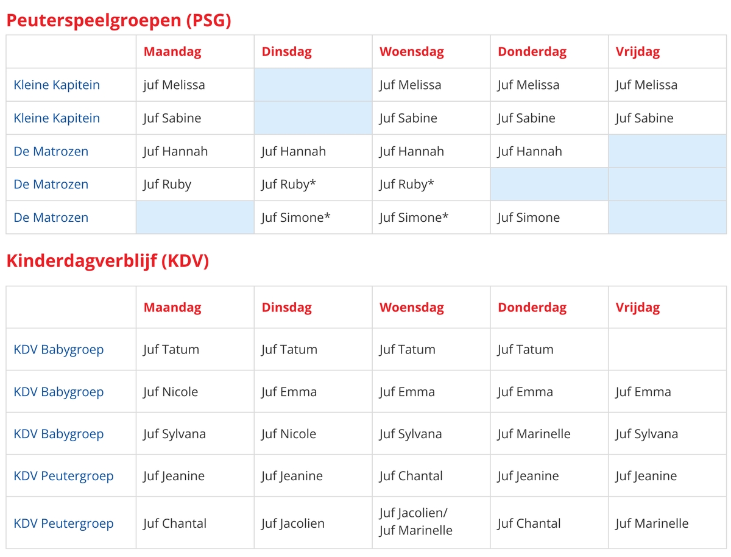Select the Juf Ruby* Woensdag cell
This screenshot has width=731, height=557.
coord(431,184)
